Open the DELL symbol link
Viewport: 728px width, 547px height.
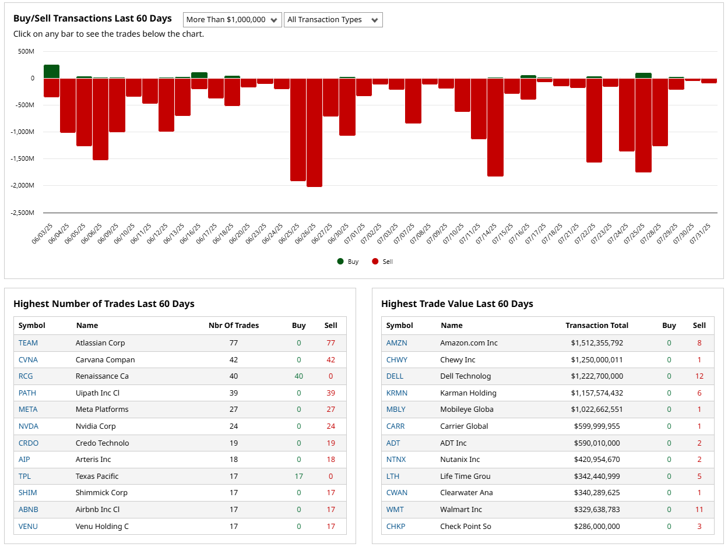(395, 376)
